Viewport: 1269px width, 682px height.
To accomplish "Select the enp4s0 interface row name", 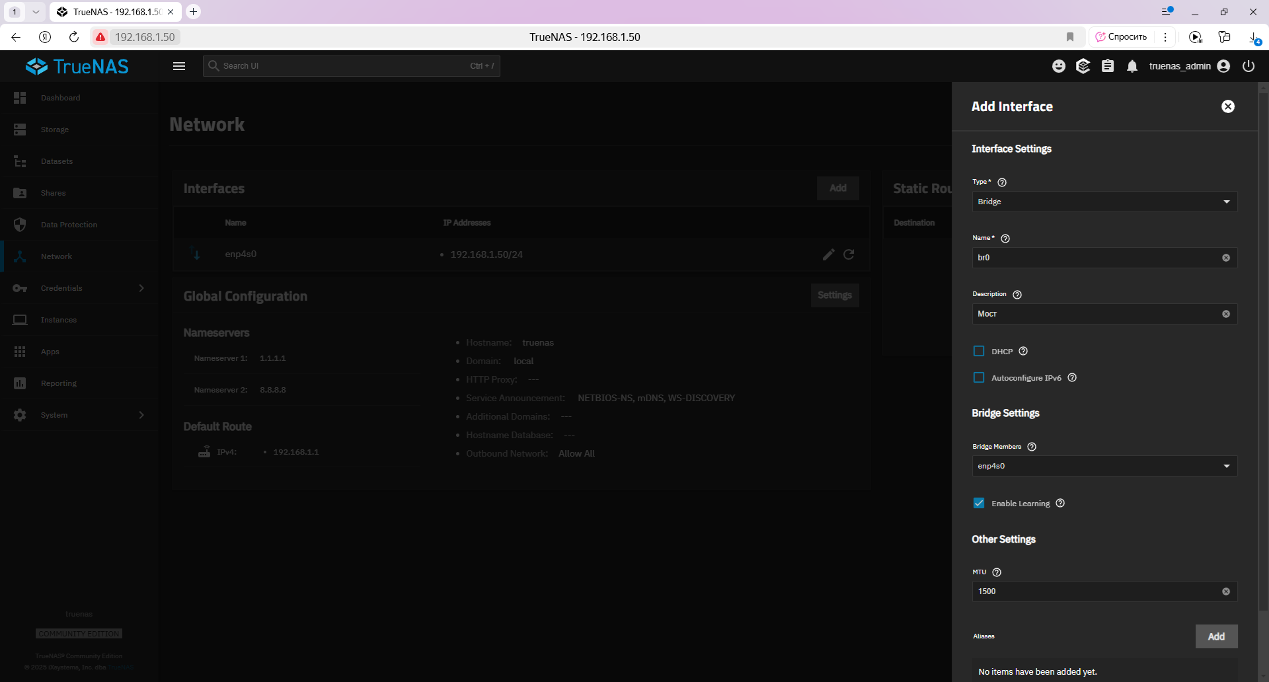I will (x=241, y=254).
